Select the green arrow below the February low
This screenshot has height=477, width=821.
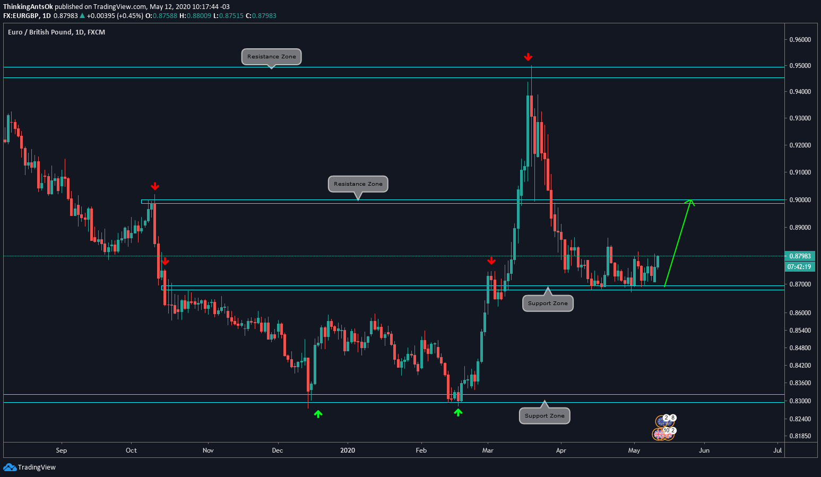(458, 412)
